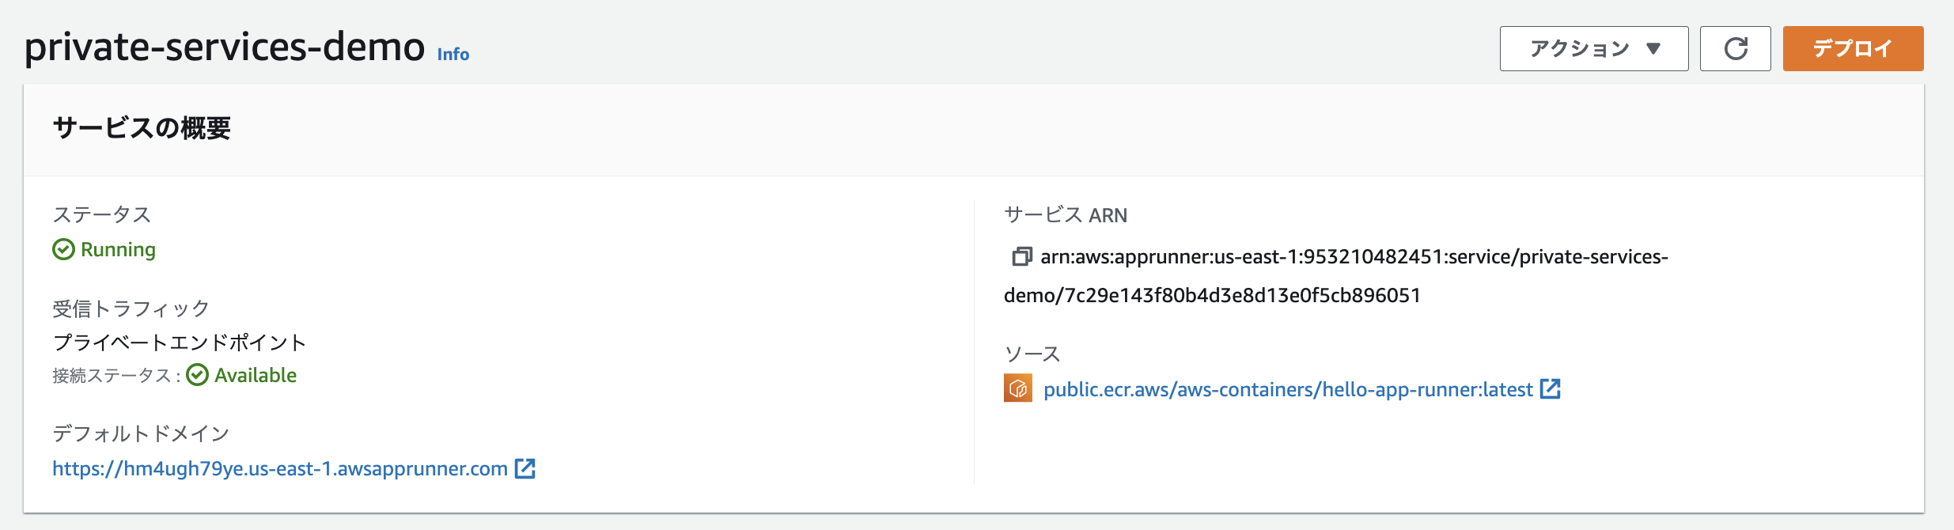Click the デフォルトドメイン label
This screenshot has width=1954, height=530.
point(141,433)
